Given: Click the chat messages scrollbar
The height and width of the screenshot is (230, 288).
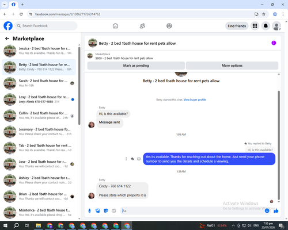Looking at the screenshot, I should [x=279, y=145].
